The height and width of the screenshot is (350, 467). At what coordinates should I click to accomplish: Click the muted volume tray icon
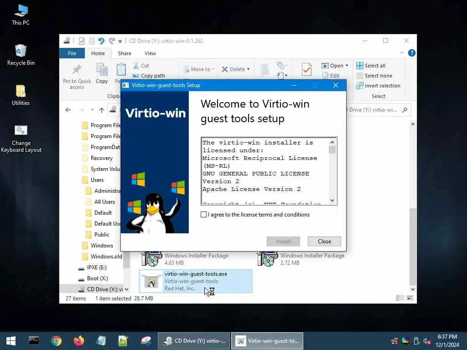(x=427, y=341)
